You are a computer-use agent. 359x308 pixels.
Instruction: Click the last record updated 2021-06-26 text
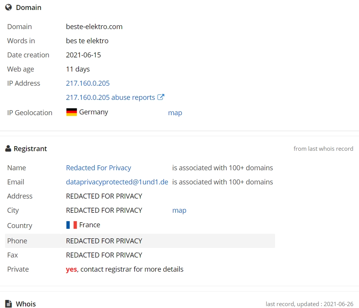(309, 304)
